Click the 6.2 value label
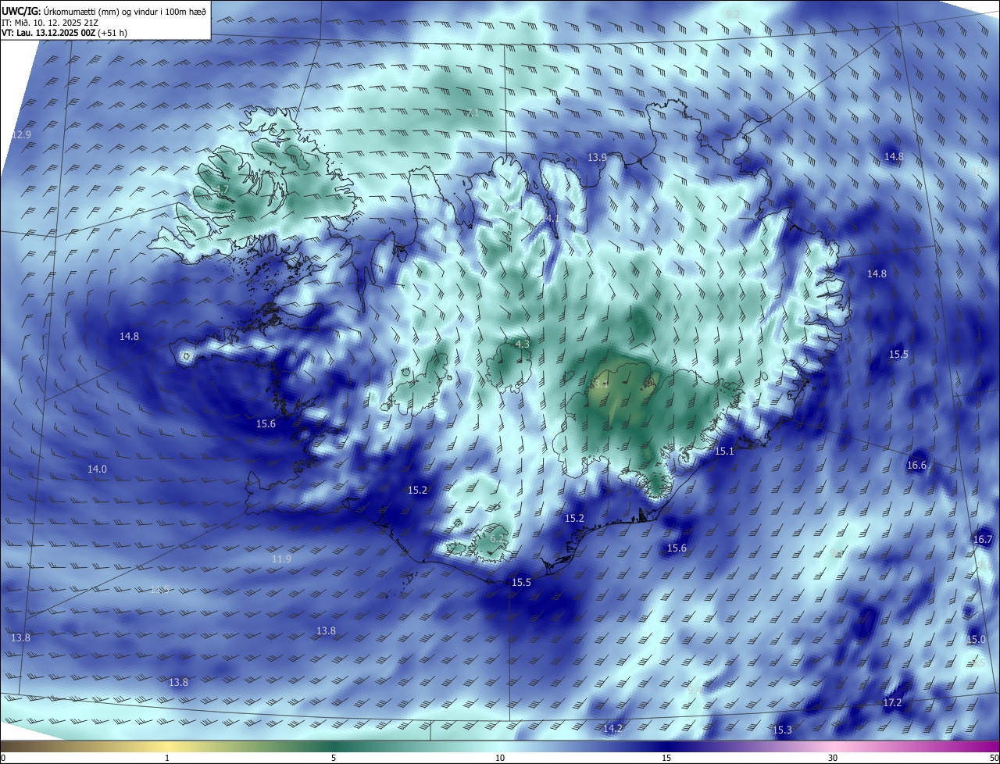The height and width of the screenshot is (764, 1000). click(x=497, y=538)
